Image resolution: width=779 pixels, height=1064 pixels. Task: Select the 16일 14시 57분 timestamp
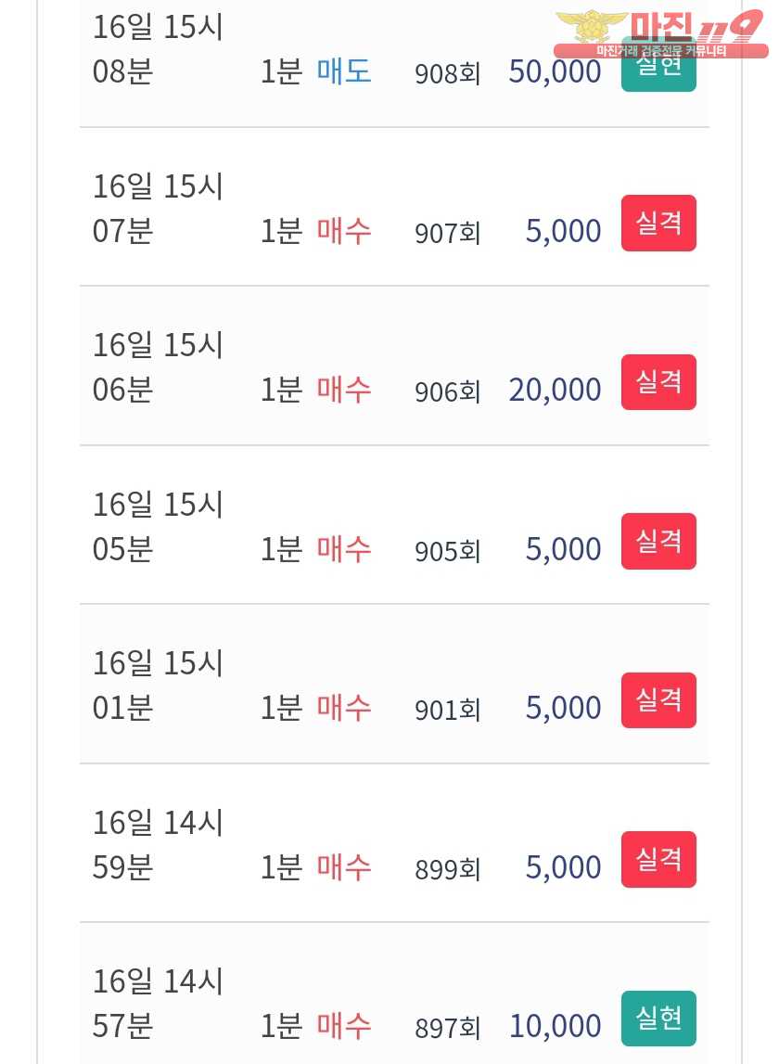tap(158, 1004)
